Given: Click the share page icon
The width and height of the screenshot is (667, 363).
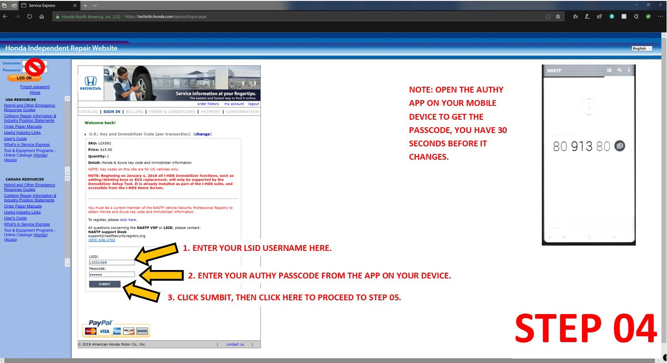Looking at the screenshot, I should pos(599,16).
